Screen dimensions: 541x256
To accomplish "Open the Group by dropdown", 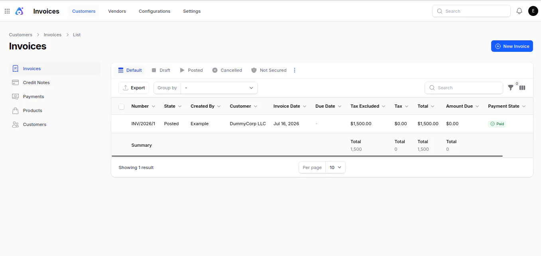I will tap(219, 88).
